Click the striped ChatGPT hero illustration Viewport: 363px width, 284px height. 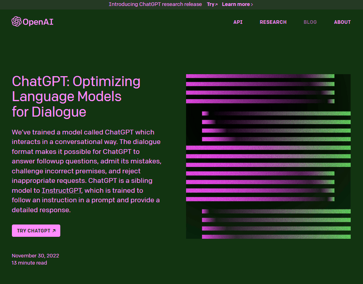pyautogui.click(x=268, y=156)
